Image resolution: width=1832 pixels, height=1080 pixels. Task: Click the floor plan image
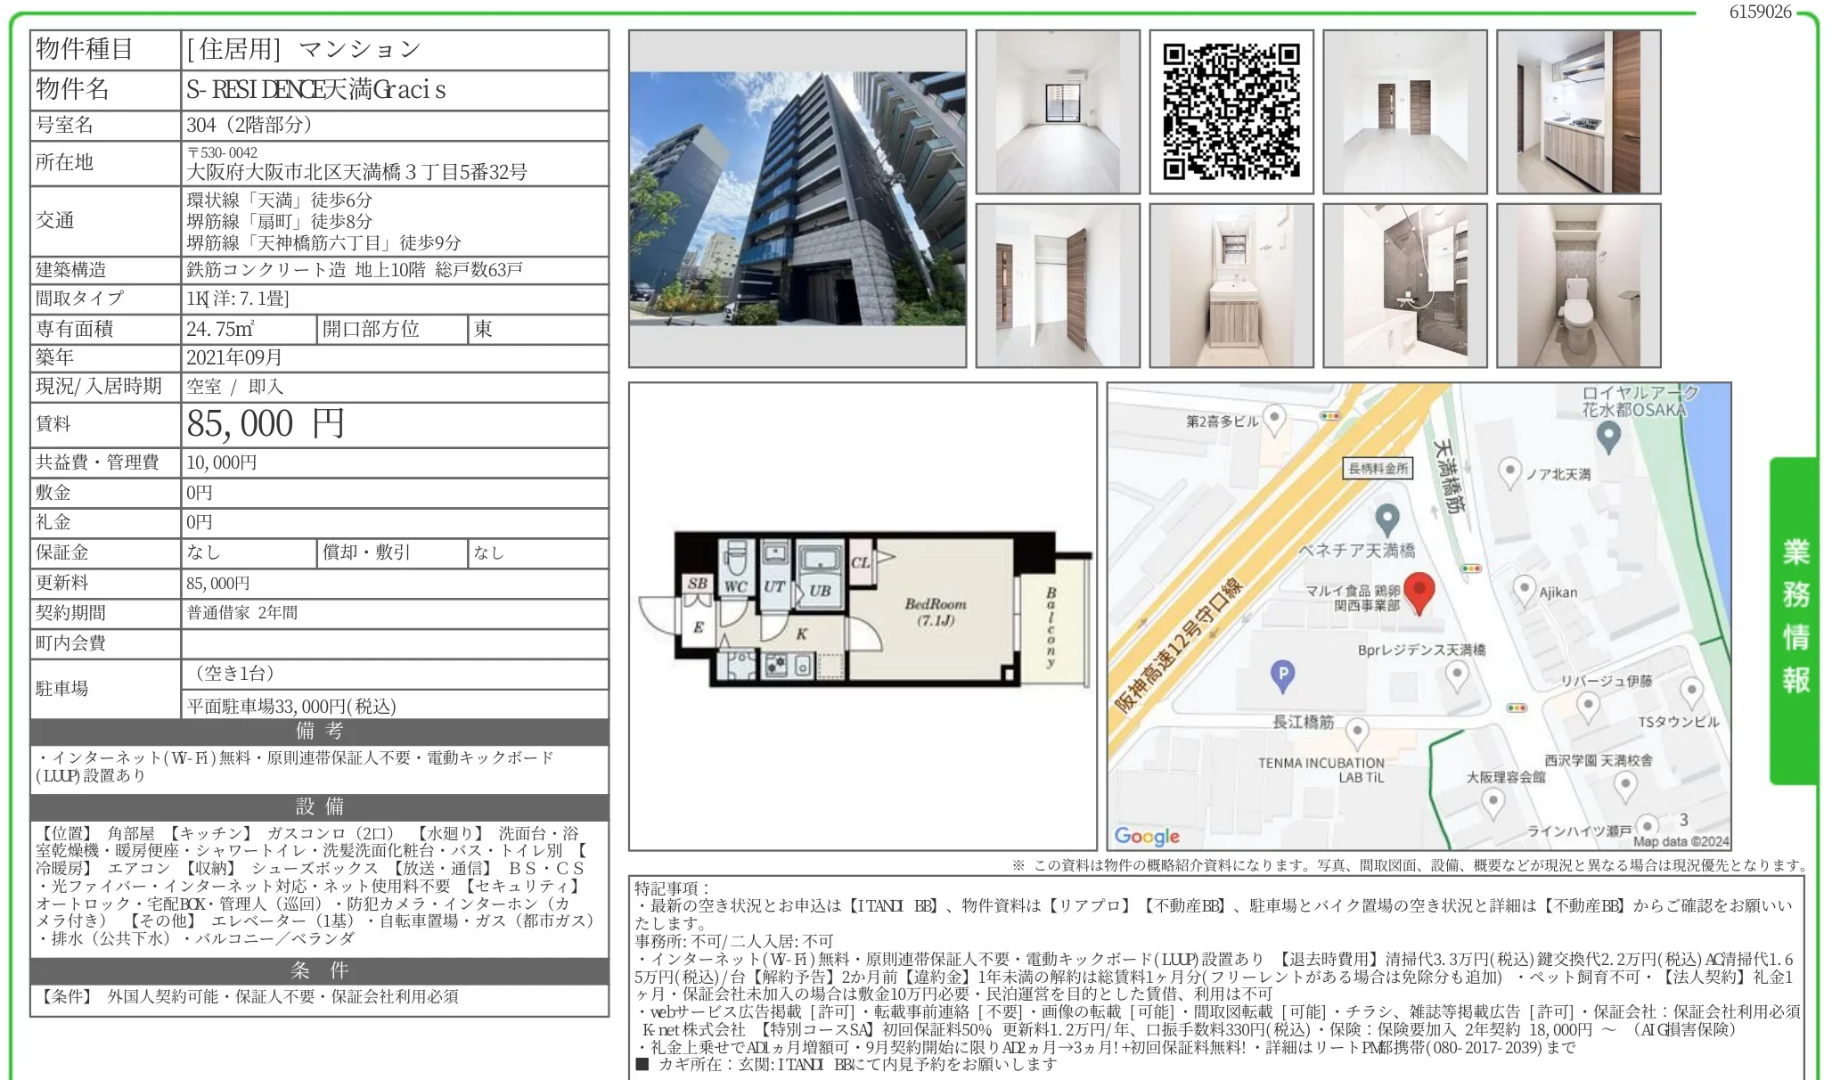pyautogui.click(x=863, y=617)
